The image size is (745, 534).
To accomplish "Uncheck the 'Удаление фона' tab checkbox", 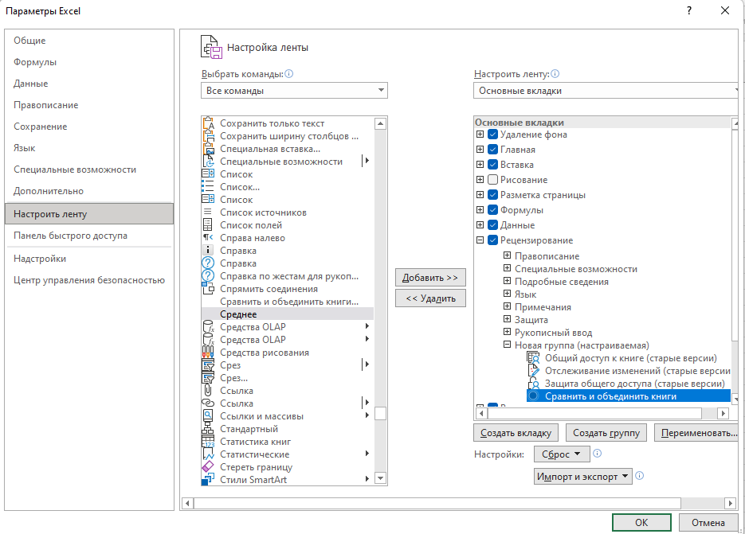I will coord(492,134).
